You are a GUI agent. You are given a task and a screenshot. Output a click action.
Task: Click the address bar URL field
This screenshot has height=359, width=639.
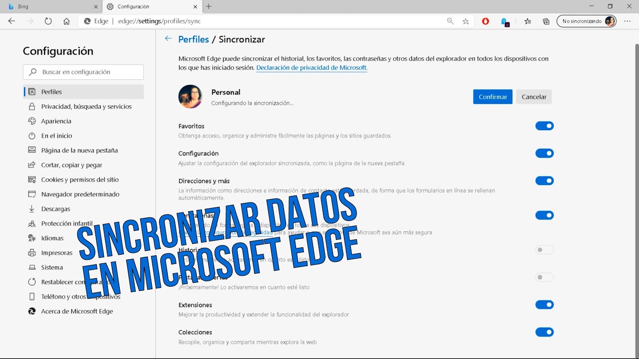[x=260, y=21]
